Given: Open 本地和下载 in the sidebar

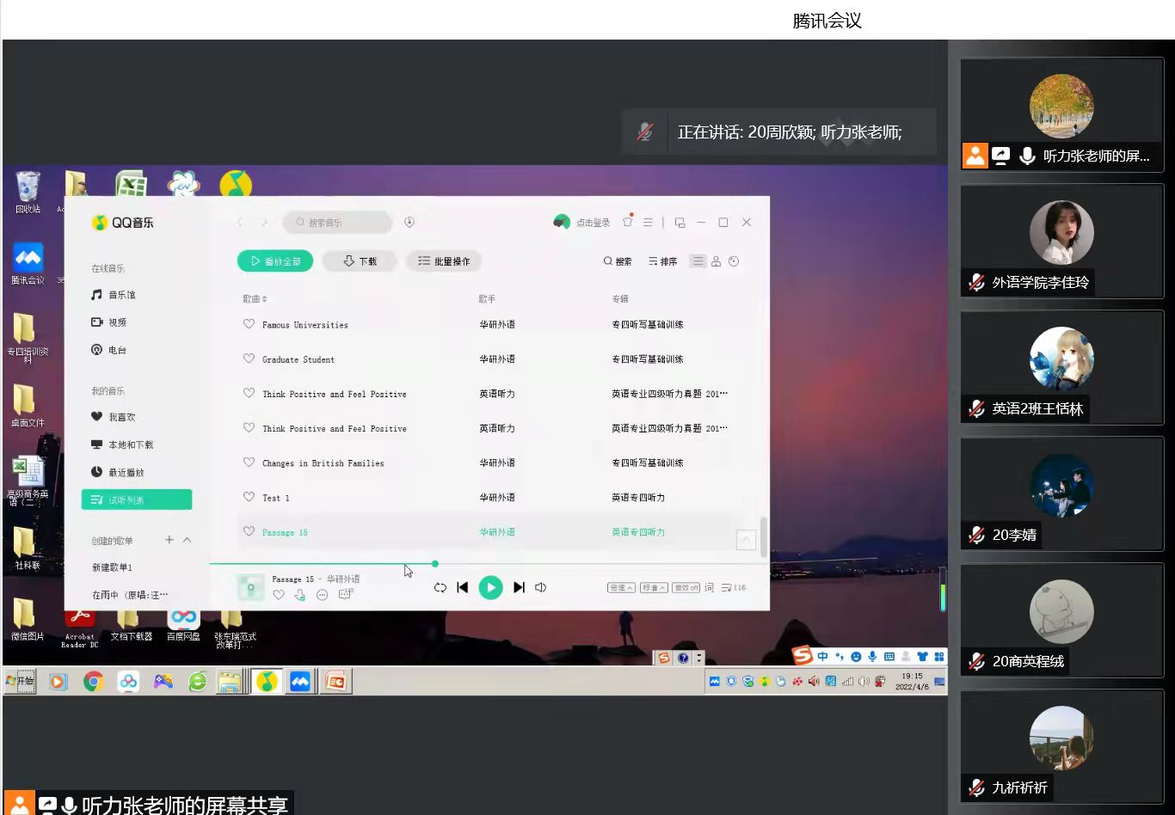Looking at the screenshot, I should pos(131,444).
